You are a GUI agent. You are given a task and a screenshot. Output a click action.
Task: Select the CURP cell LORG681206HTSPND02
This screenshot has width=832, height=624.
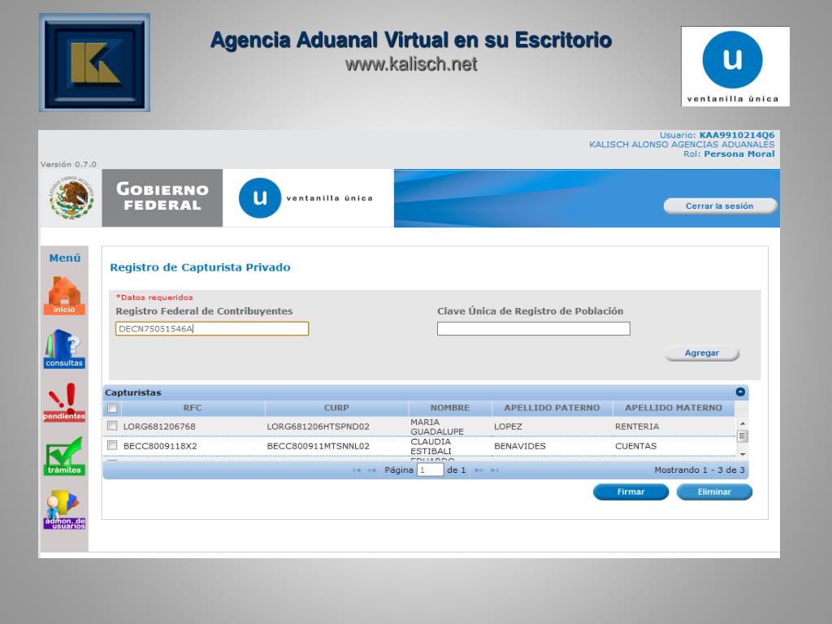point(318,427)
